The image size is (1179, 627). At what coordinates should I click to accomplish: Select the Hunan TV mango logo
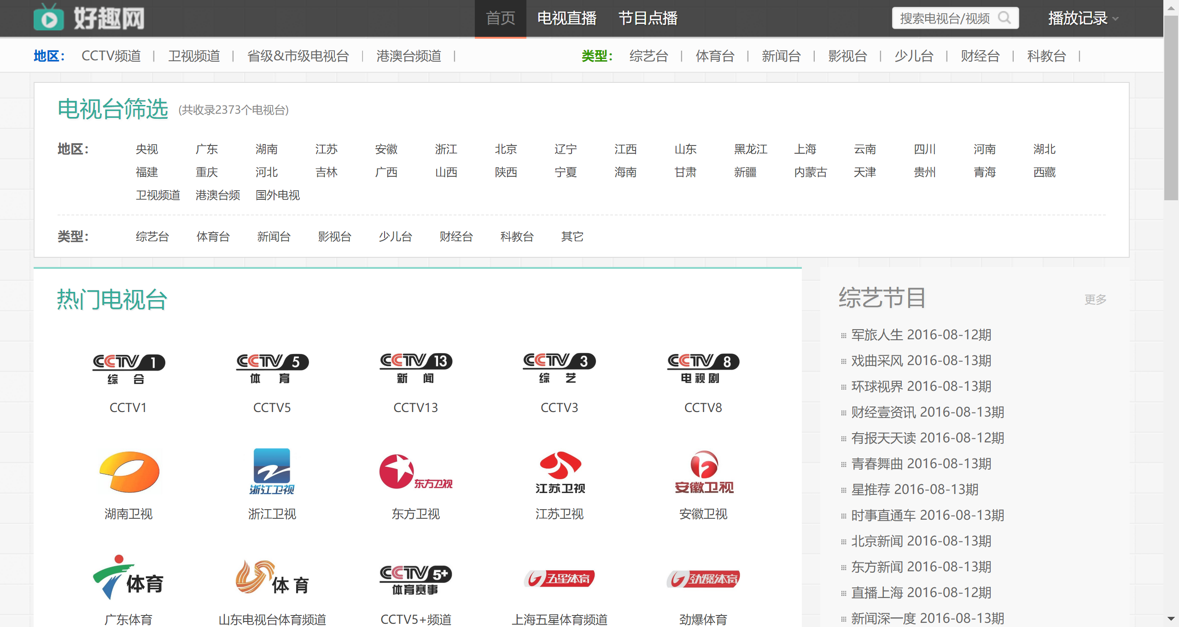click(129, 472)
